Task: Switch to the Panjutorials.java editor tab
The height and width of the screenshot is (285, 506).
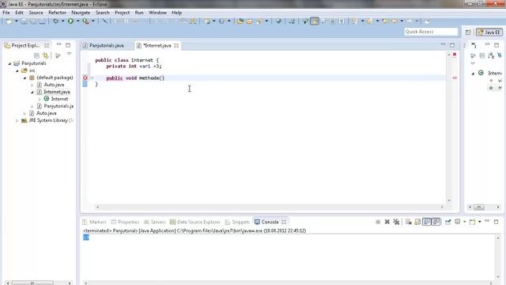Action: (x=107, y=46)
